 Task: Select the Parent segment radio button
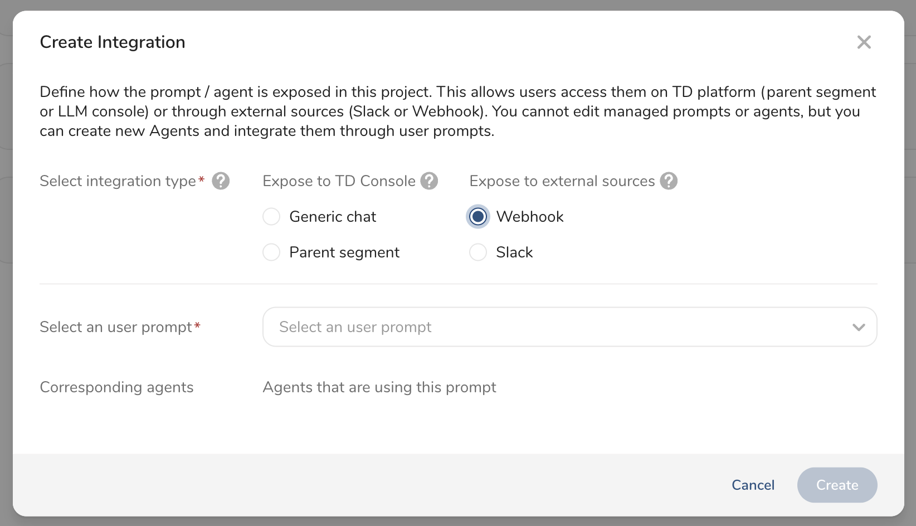tap(271, 252)
